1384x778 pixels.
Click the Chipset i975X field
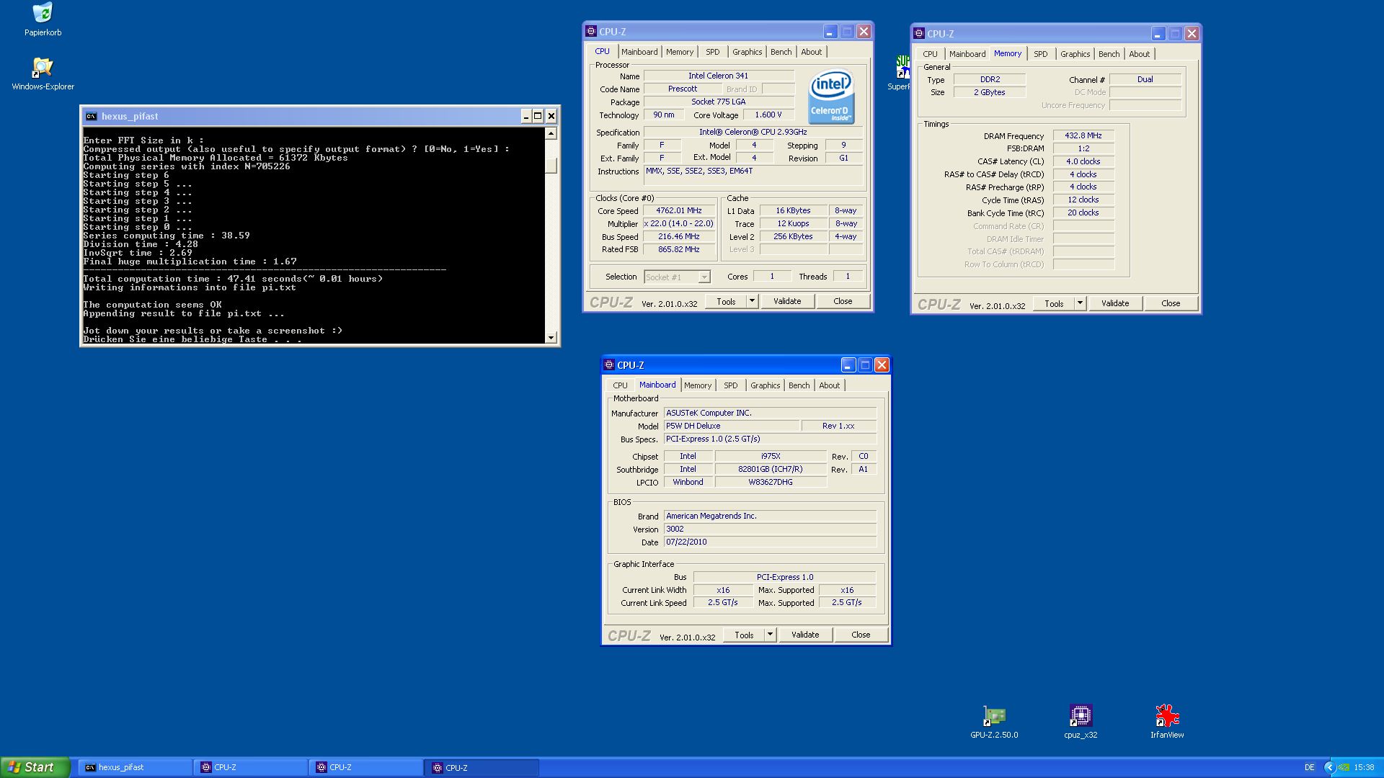(x=770, y=456)
